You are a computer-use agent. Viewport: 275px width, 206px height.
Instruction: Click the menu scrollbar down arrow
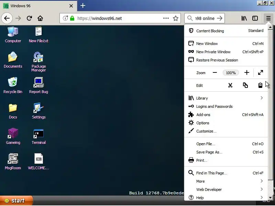point(270,197)
